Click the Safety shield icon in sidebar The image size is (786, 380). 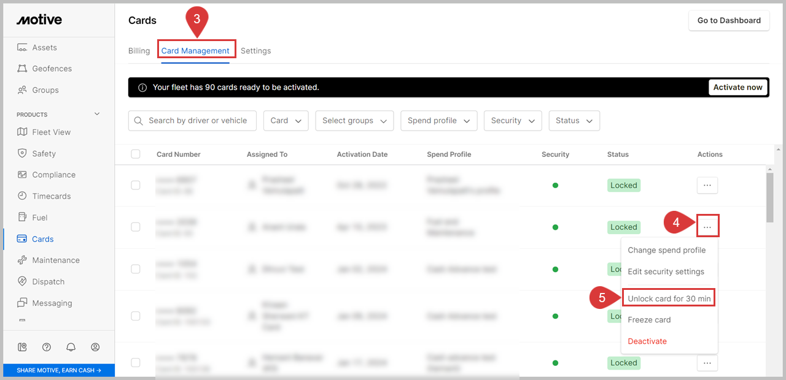[x=22, y=154]
